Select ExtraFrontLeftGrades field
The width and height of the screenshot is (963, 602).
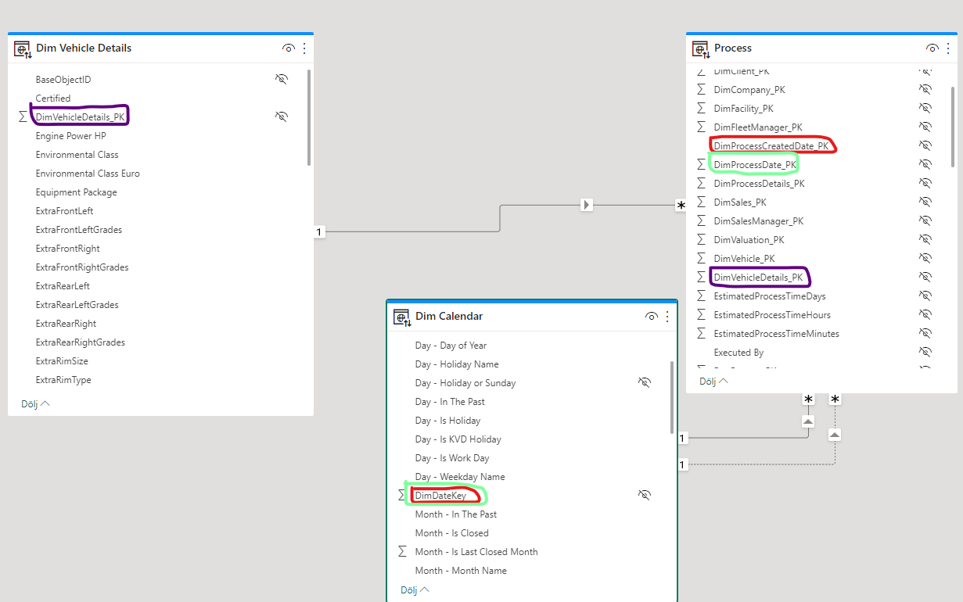tap(79, 230)
